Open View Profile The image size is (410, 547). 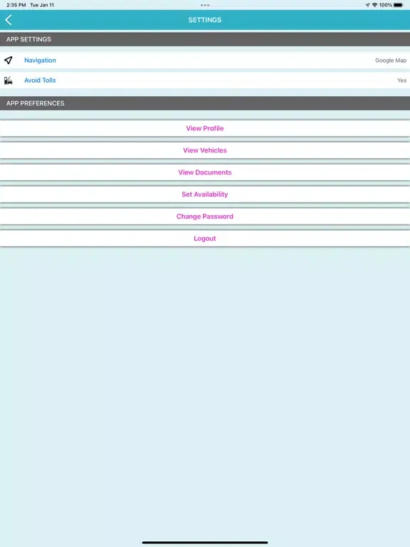point(205,128)
